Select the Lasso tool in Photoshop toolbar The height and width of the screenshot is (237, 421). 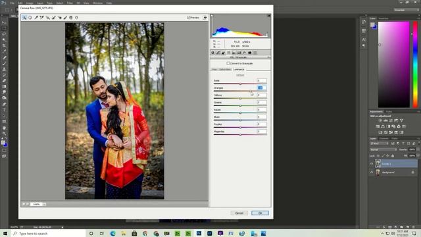coord(4,34)
